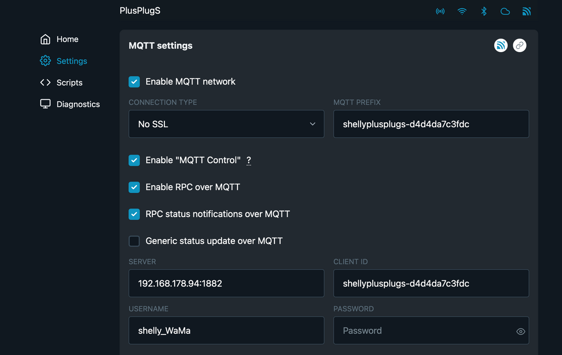
Task: Click the Bluetooth status icon
Action: click(x=484, y=11)
